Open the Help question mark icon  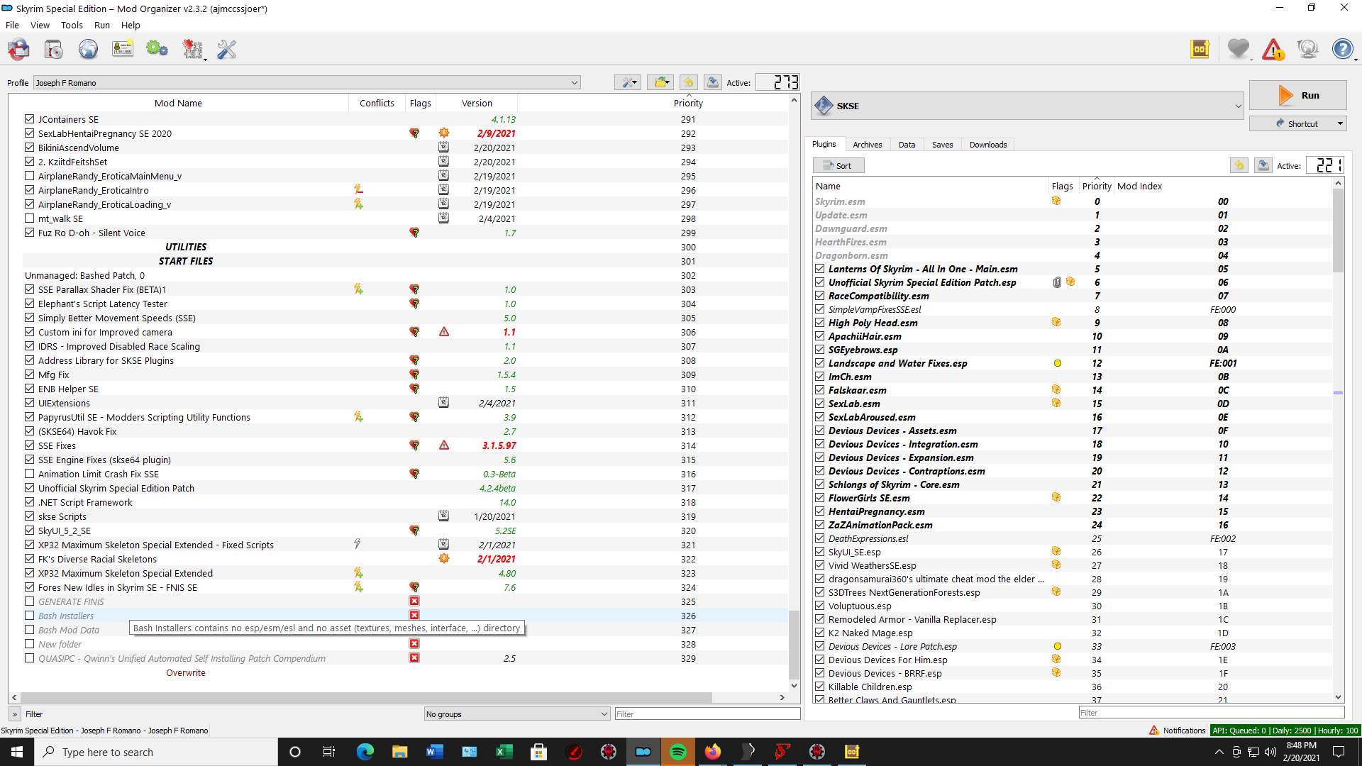(x=1342, y=49)
